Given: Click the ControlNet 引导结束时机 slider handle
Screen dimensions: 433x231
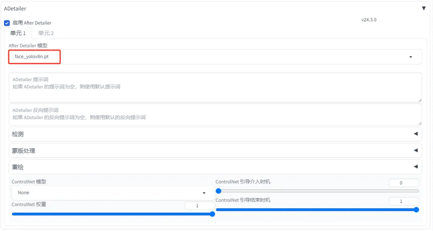Looking at the screenshot, I should click(x=416, y=210).
